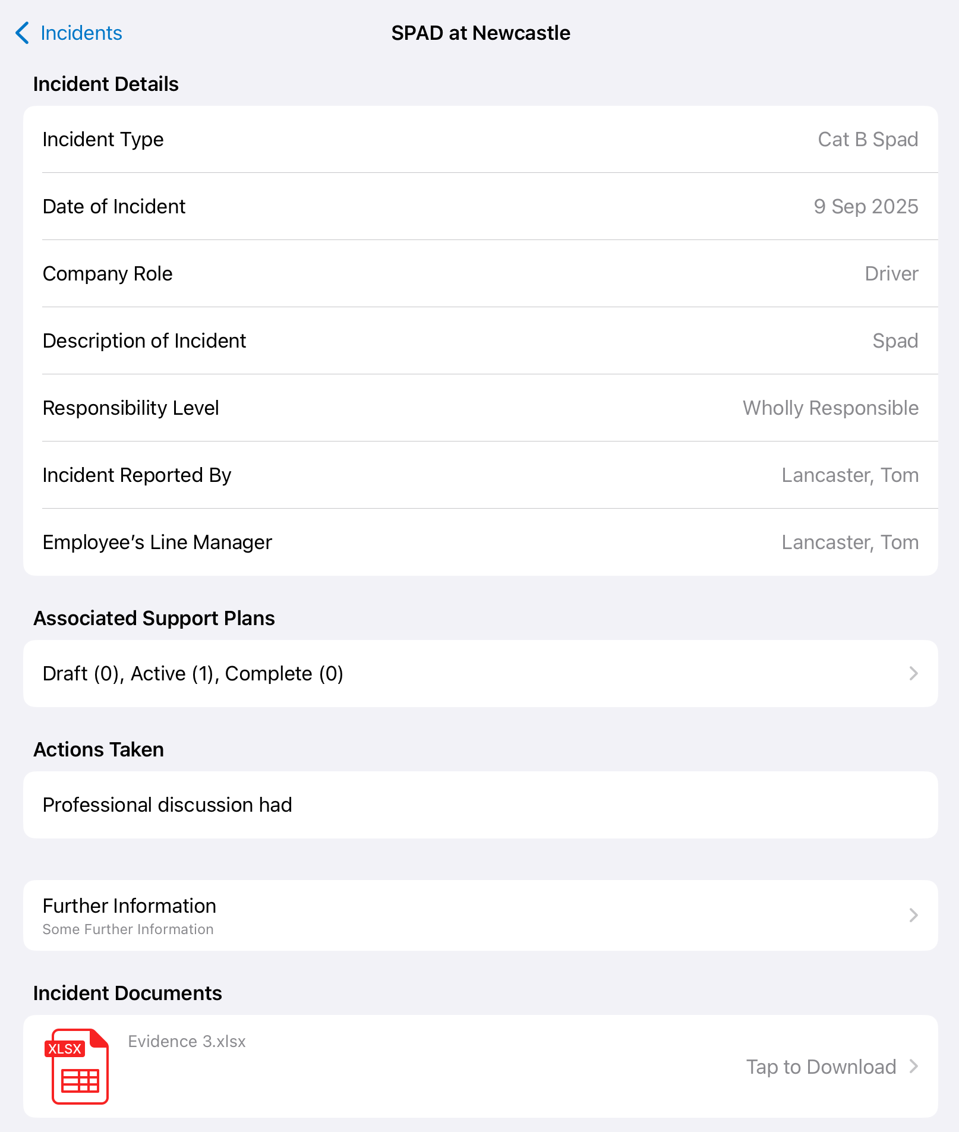Viewport: 959px width, 1132px height.
Task: Tap the Company Role row
Action: (x=481, y=274)
